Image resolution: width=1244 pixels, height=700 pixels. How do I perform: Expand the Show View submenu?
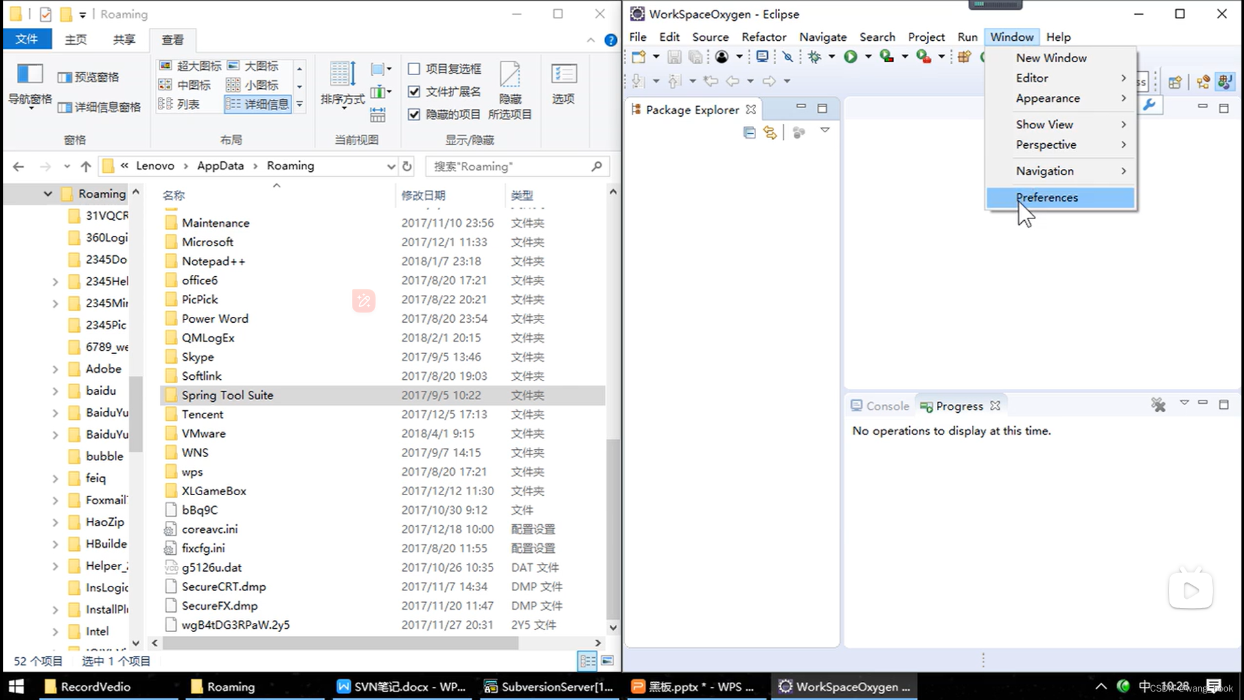(x=1061, y=124)
